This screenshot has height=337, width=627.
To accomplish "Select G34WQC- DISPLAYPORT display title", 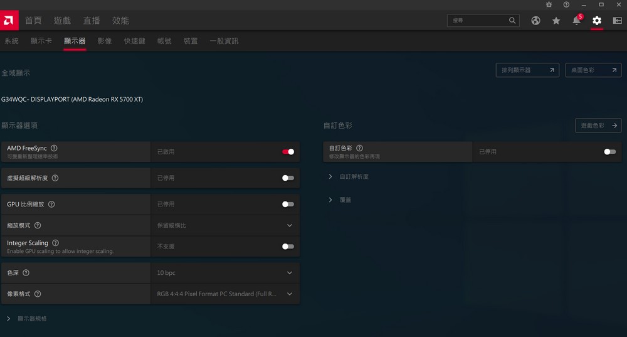I will pos(72,99).
